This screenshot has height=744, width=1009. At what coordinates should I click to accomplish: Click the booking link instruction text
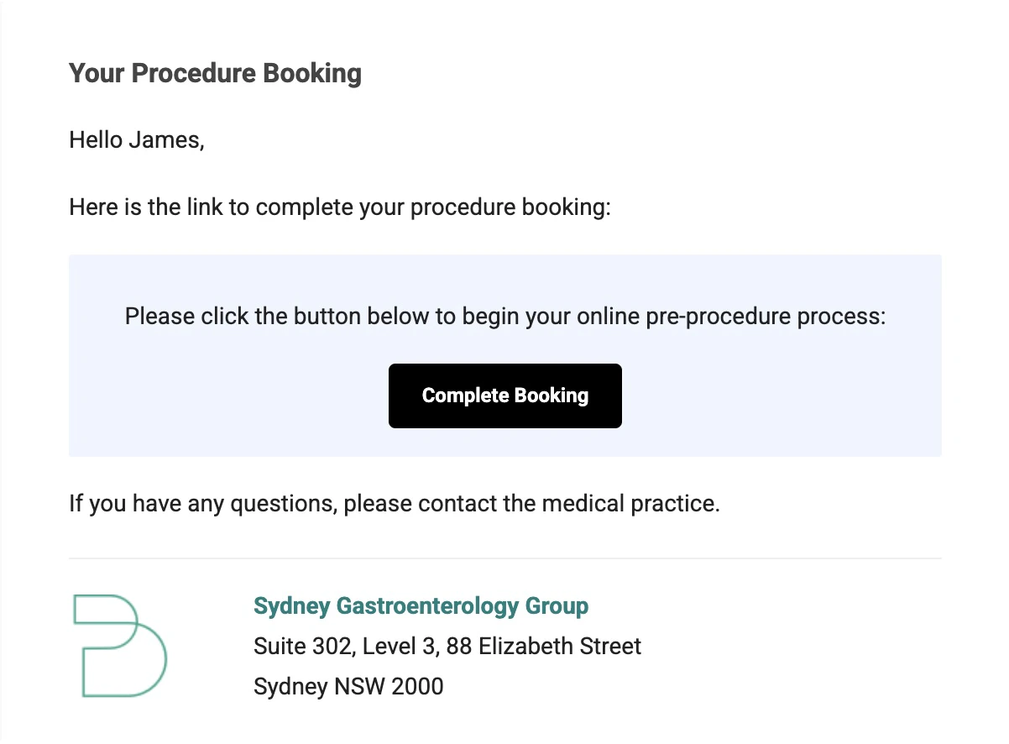point(340,207)
